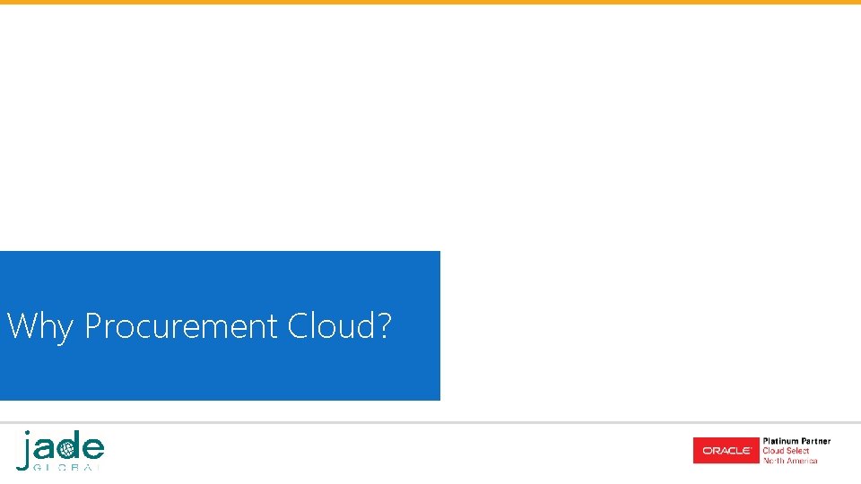The image size is (861, 484).
Task: Click the ORACLE wordmark text
Action: point(726,451)
